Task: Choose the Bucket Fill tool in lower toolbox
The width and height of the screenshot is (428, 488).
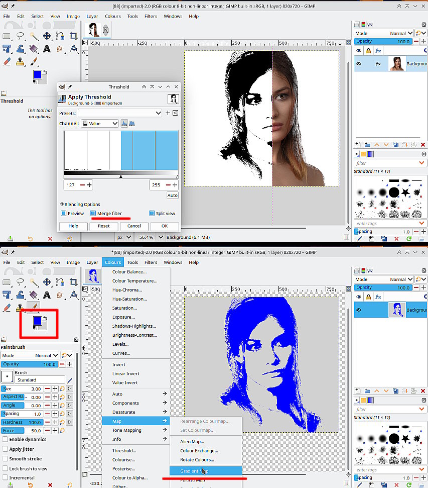Action: pos(34,295)
